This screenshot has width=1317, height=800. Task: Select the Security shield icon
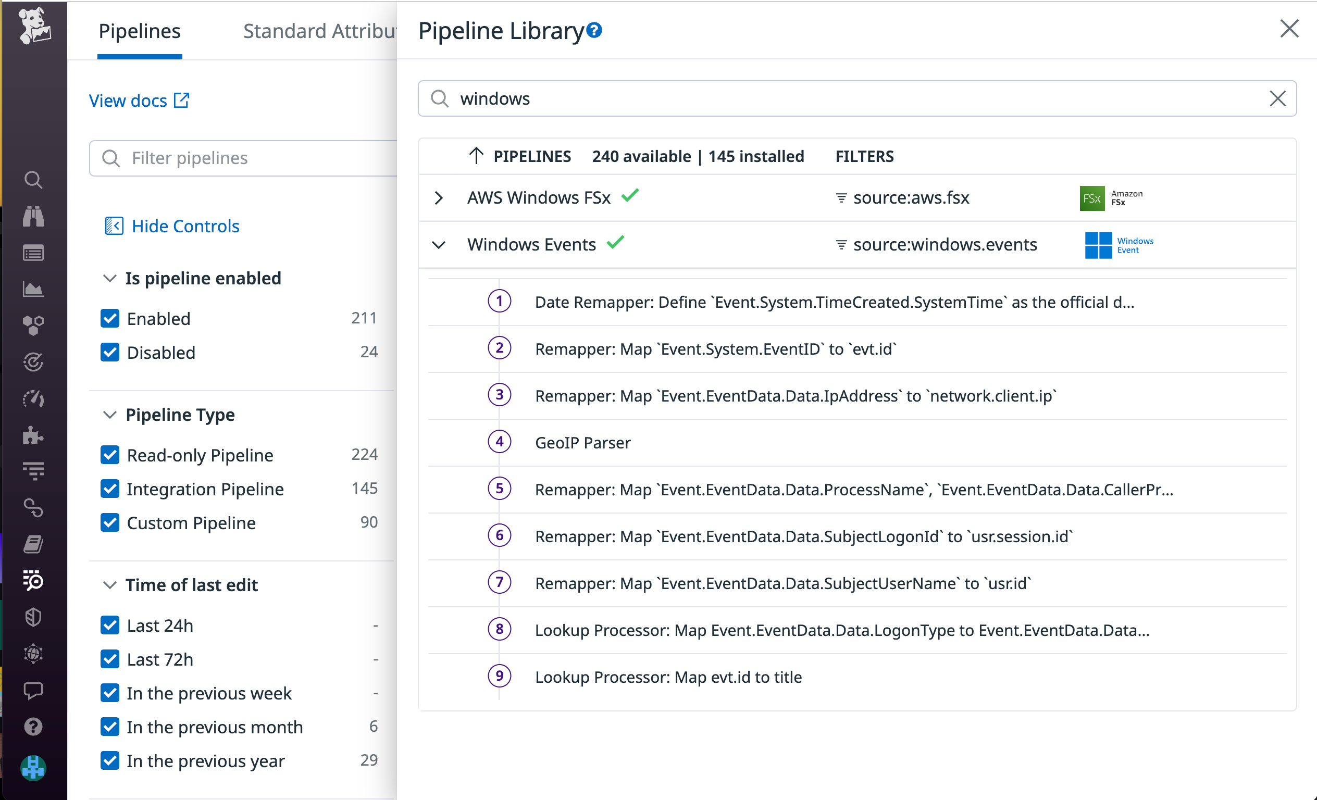pyautogui.click(x=33, y=617)
